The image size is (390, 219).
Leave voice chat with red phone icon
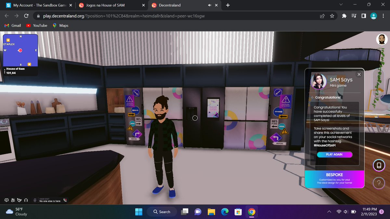pyautogui.click(x=65, y=200)
